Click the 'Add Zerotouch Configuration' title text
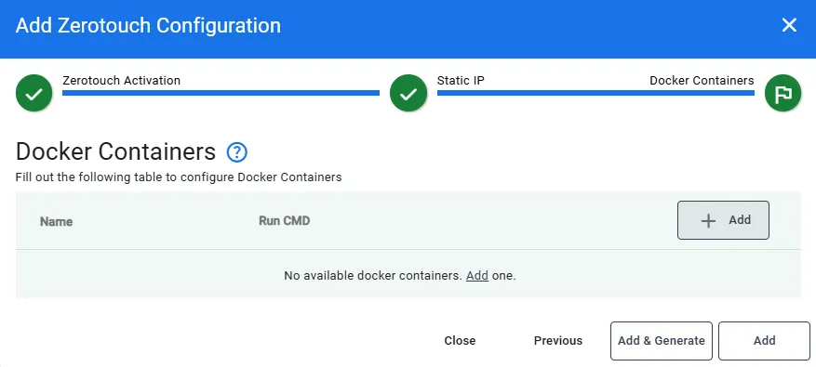 click(x=148, y=25)
